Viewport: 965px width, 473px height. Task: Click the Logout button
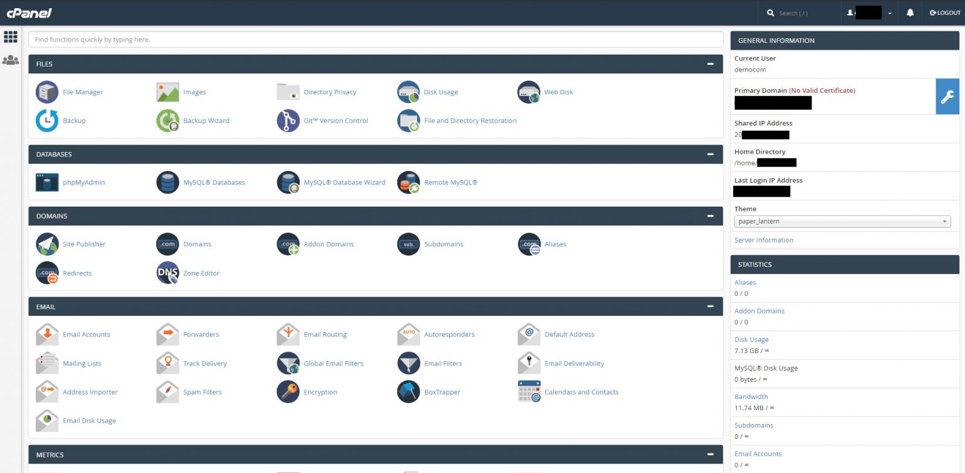point(945,13)
